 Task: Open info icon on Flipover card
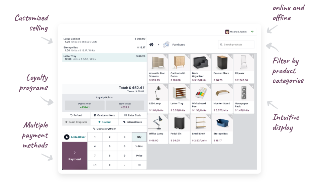252,56
